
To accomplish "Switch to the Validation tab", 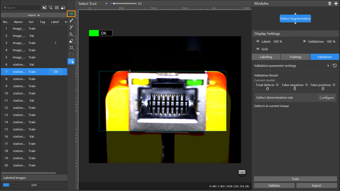I will point(325,57).
